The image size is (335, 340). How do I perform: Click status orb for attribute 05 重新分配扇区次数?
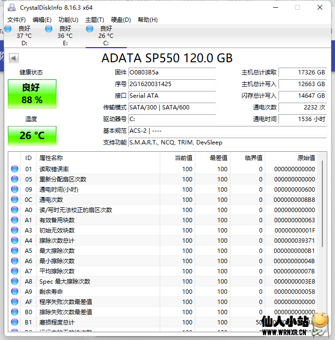point(15,179)
